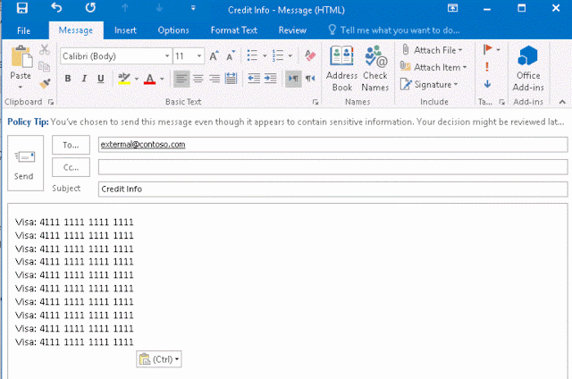Open the Clipboard group dialog launcher
Viewport: 572px width, 379px height.
51,102
